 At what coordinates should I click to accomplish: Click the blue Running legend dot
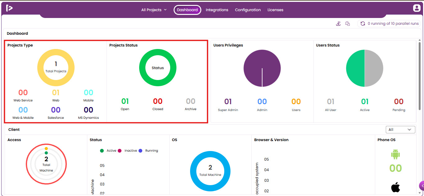coord(140,151)
